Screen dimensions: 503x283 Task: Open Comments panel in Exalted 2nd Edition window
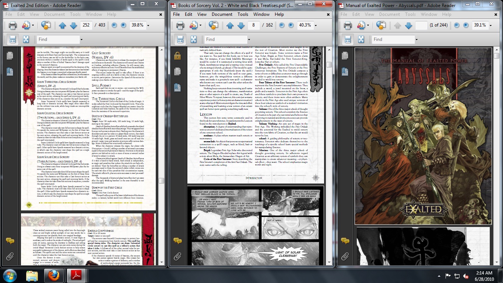point(10,241)
